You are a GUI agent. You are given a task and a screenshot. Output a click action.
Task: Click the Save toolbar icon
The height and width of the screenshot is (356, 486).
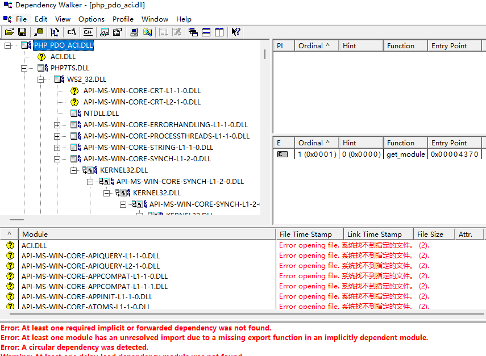click(x=22, y=32)
